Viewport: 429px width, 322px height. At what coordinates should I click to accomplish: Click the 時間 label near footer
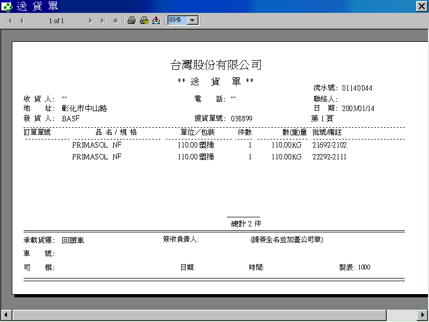(x=257, y=267)
